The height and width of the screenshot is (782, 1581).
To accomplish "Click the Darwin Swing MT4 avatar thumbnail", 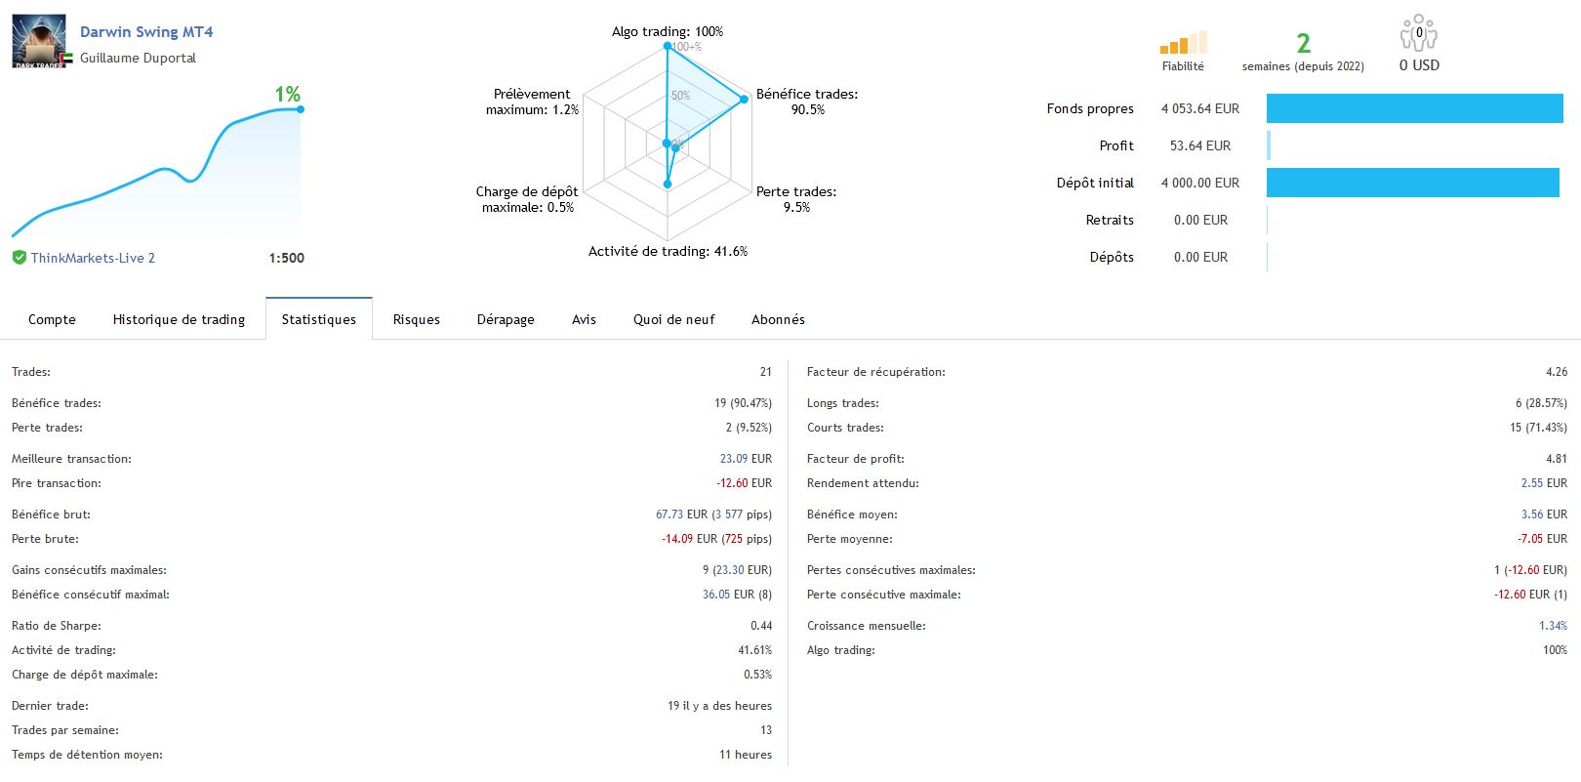I will (39, 41).
